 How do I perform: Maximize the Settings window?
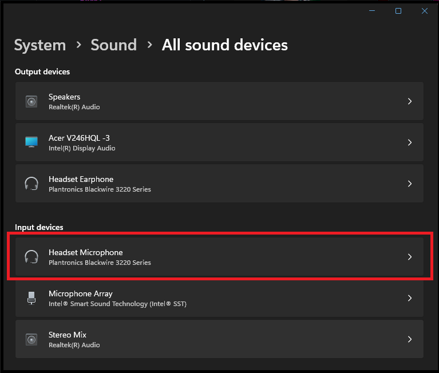pyautogui.click(x=398, y=11)
